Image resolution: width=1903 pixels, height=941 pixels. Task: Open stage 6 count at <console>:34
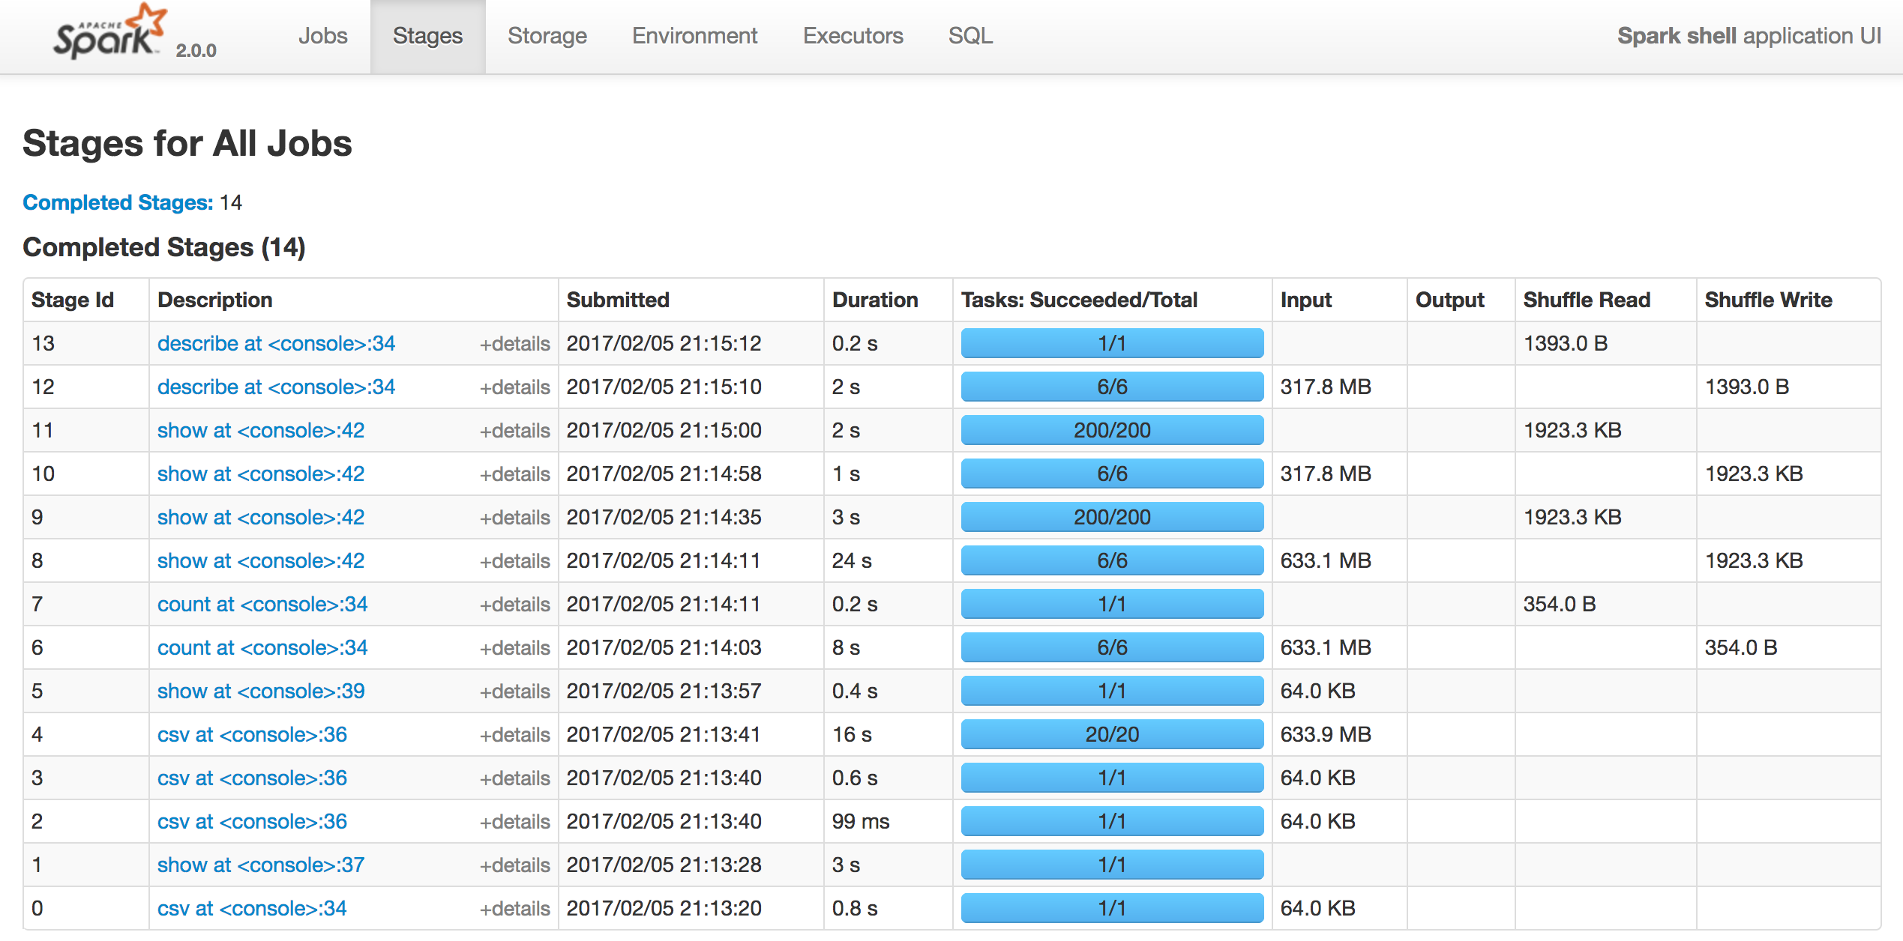[262, 647]
